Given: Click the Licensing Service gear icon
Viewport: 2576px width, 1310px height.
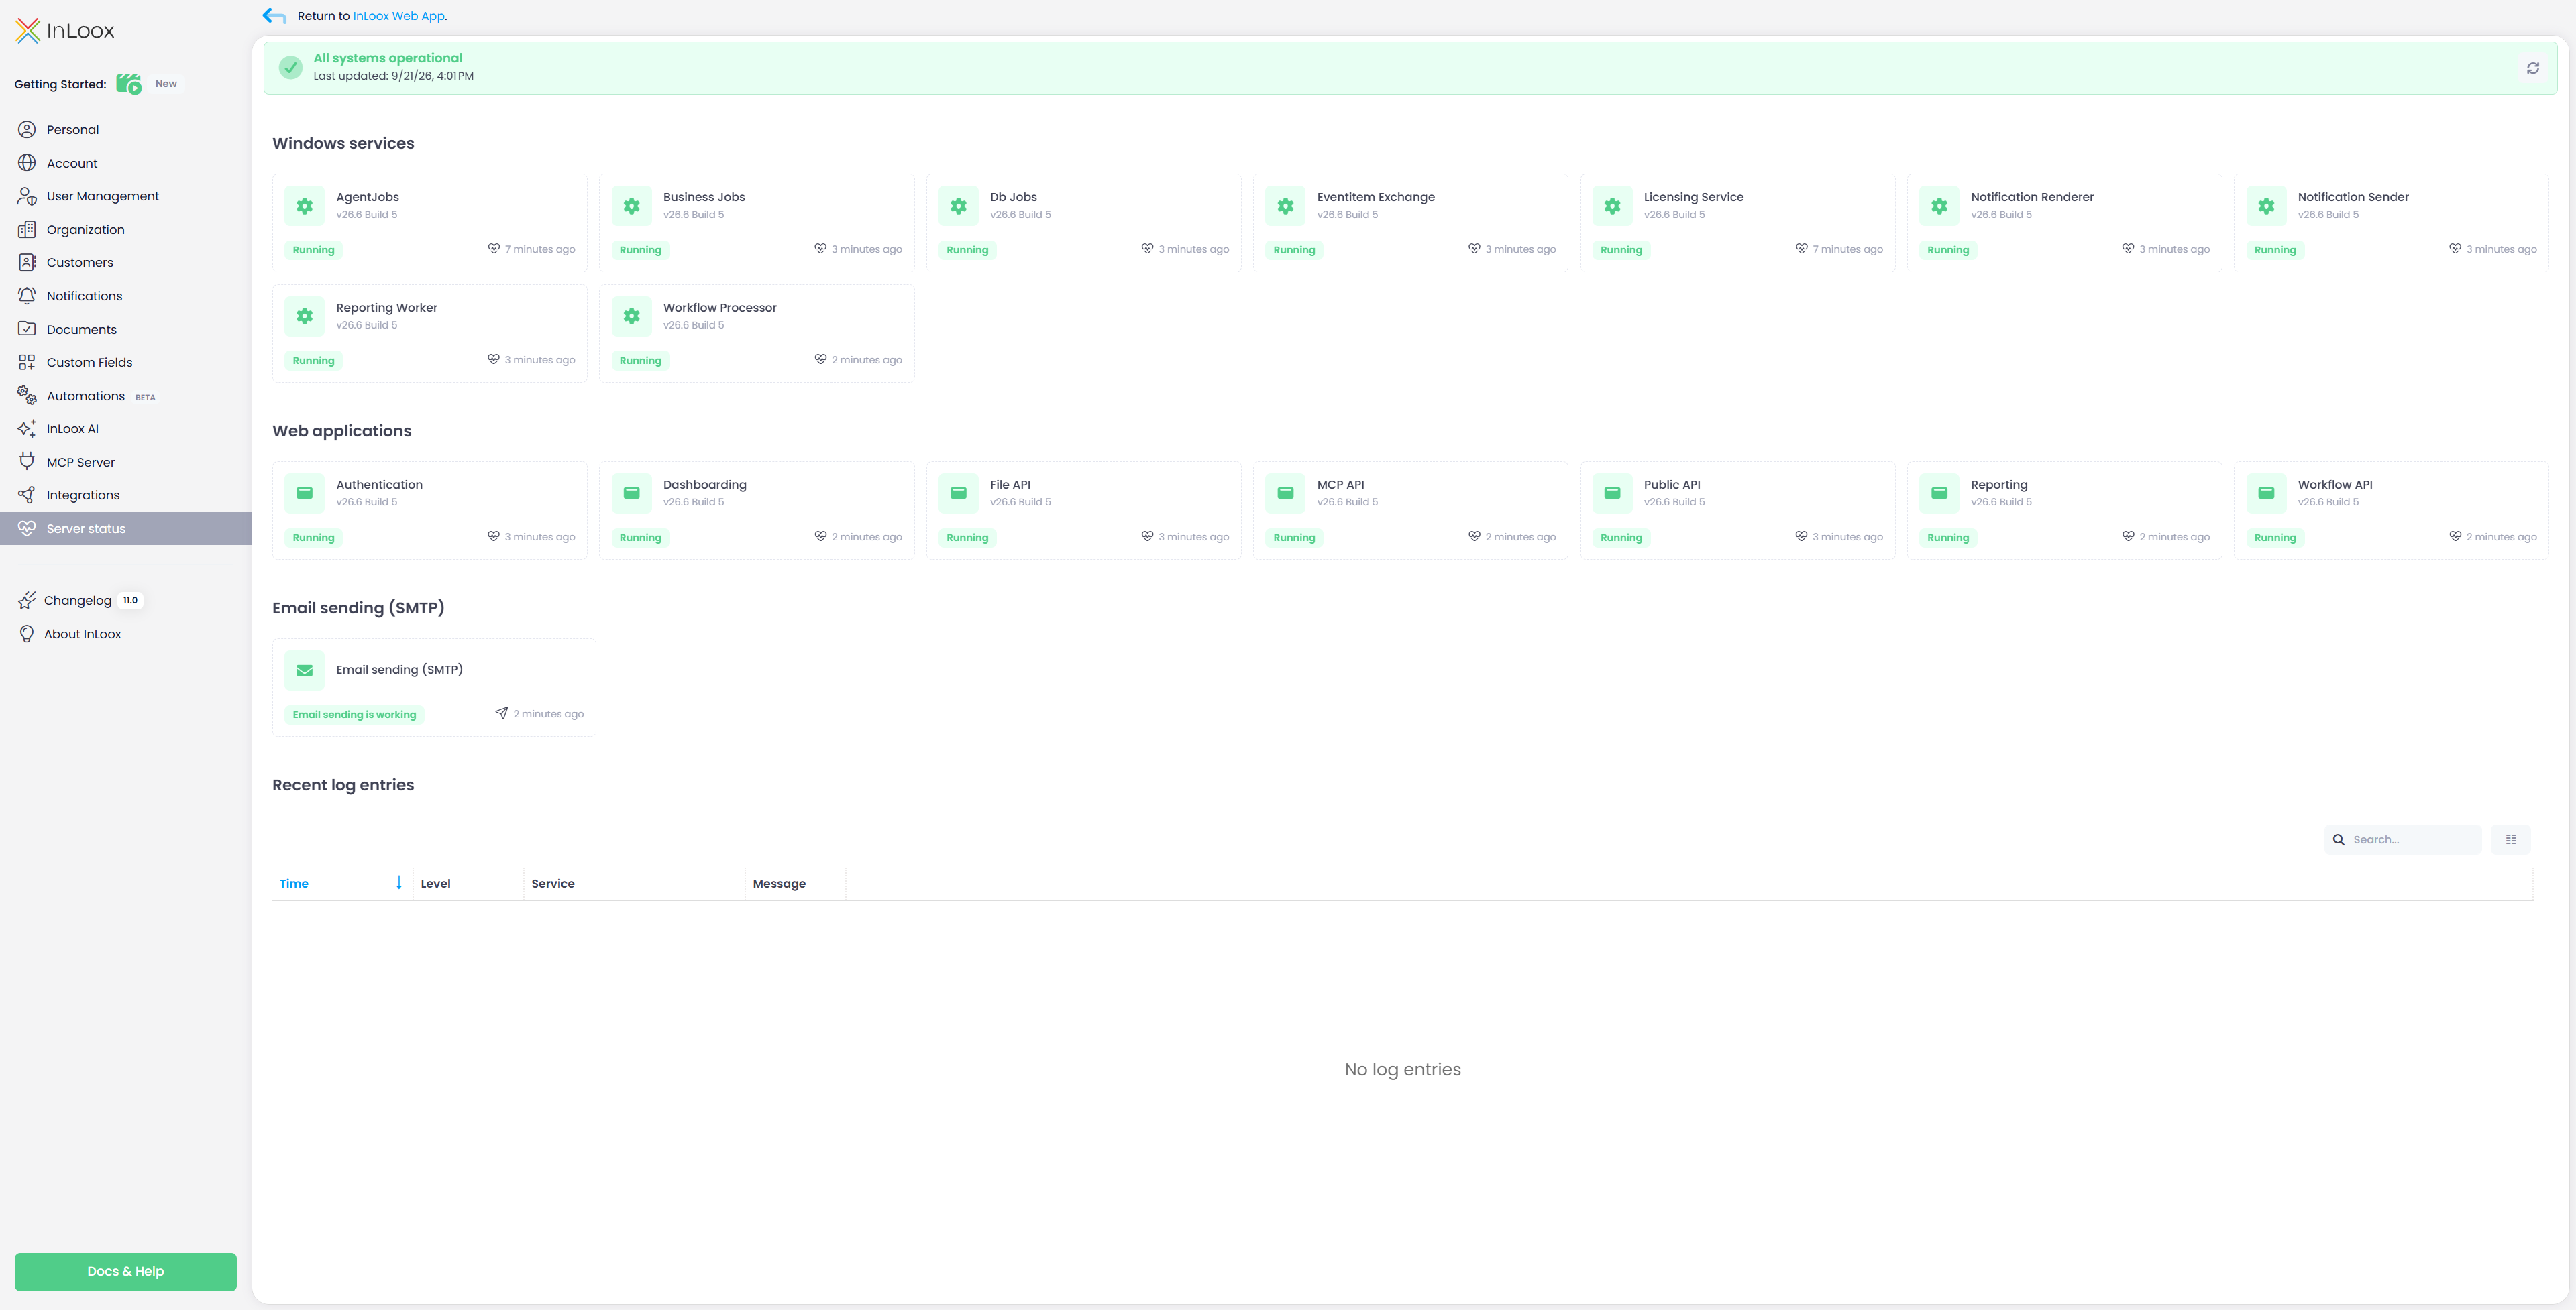Looking at the screenshot, I should 1613,206.
